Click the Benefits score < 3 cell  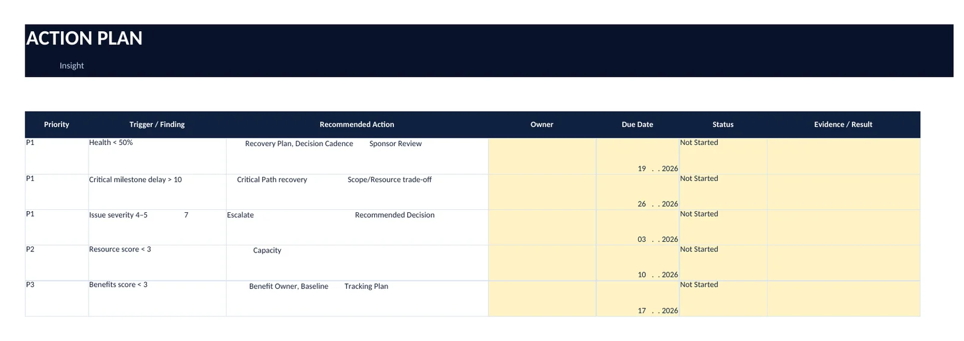coord(157,298)
